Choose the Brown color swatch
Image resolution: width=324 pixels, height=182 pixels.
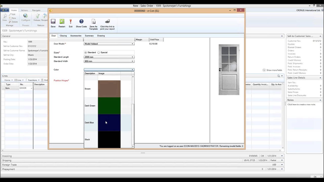(x=109, y=89)
